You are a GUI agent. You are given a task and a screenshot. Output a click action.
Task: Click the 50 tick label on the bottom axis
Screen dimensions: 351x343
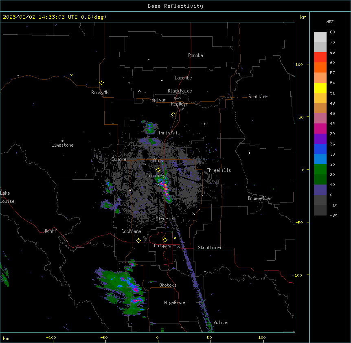pos(210,337)
